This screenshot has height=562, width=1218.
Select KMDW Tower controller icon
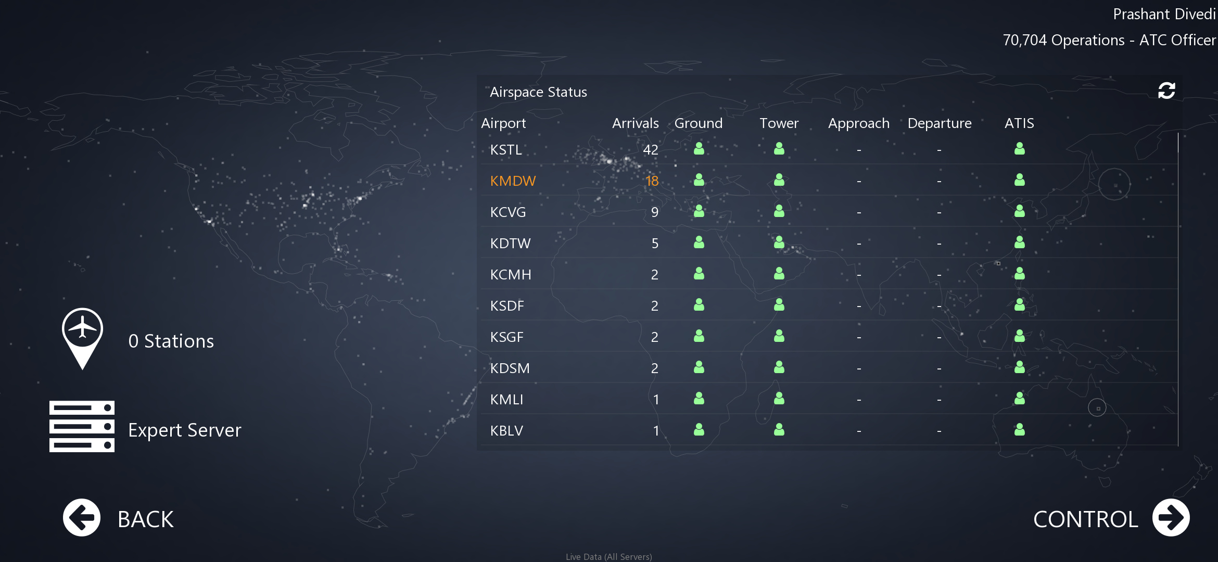tap(779, 180)
